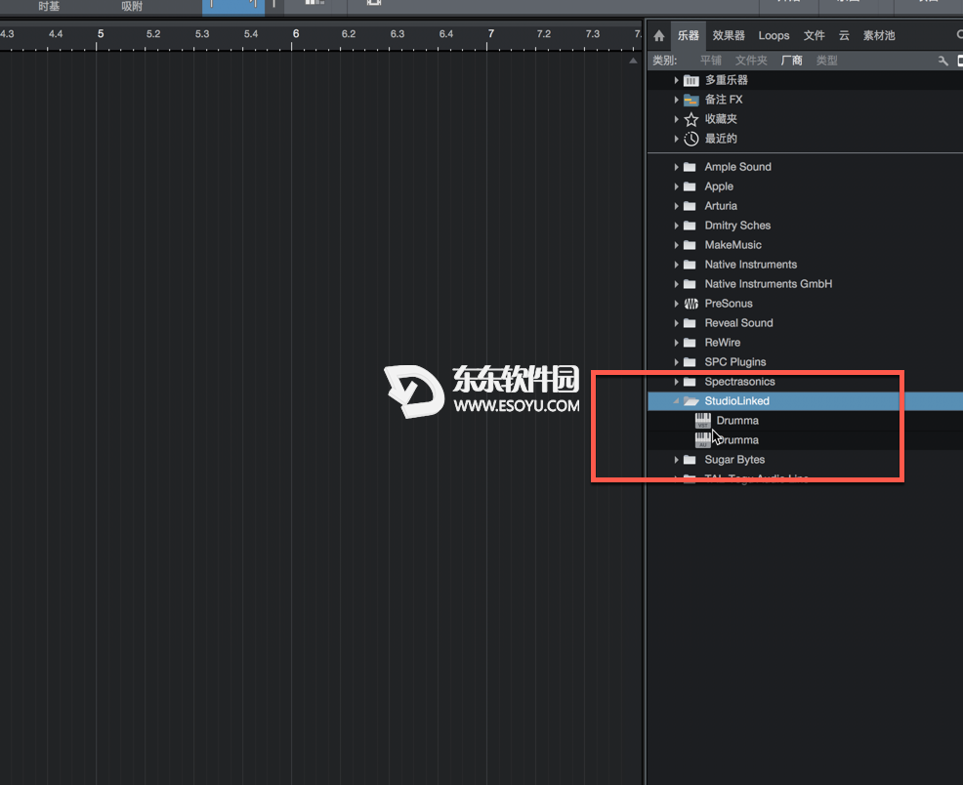Select the Sugar Bytes folder icon
This screenshot has width=963, height=785.
pos(690,460)
